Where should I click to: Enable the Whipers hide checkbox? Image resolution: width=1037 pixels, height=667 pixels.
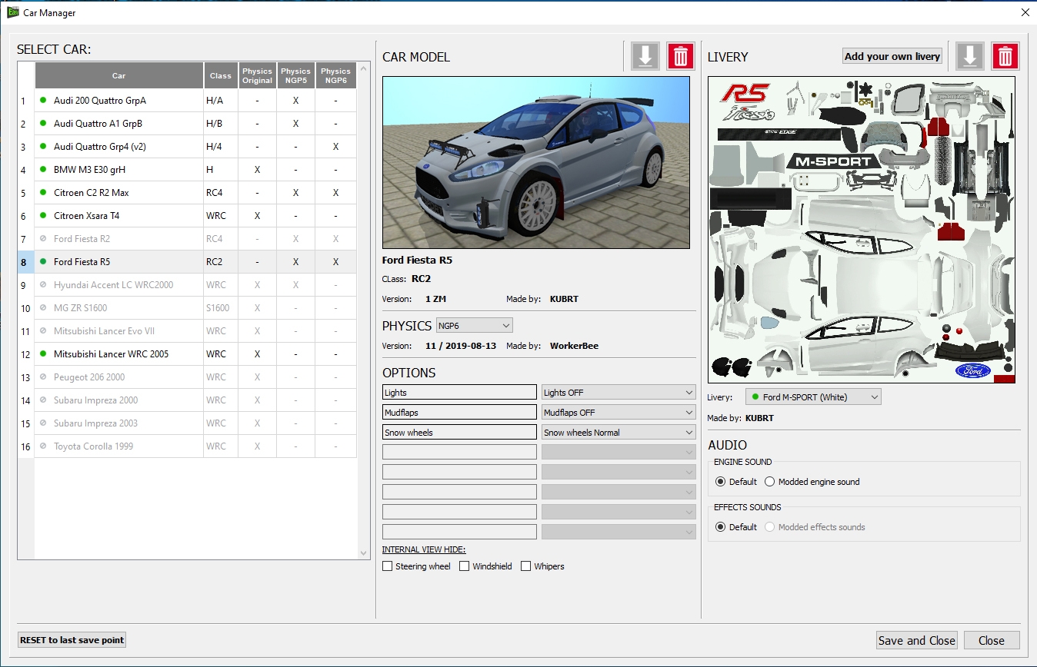[526, 566]
